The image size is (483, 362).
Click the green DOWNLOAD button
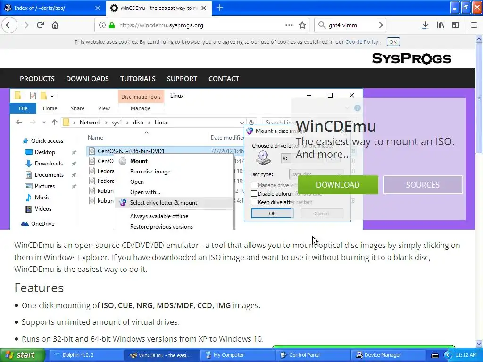(338, 185)
